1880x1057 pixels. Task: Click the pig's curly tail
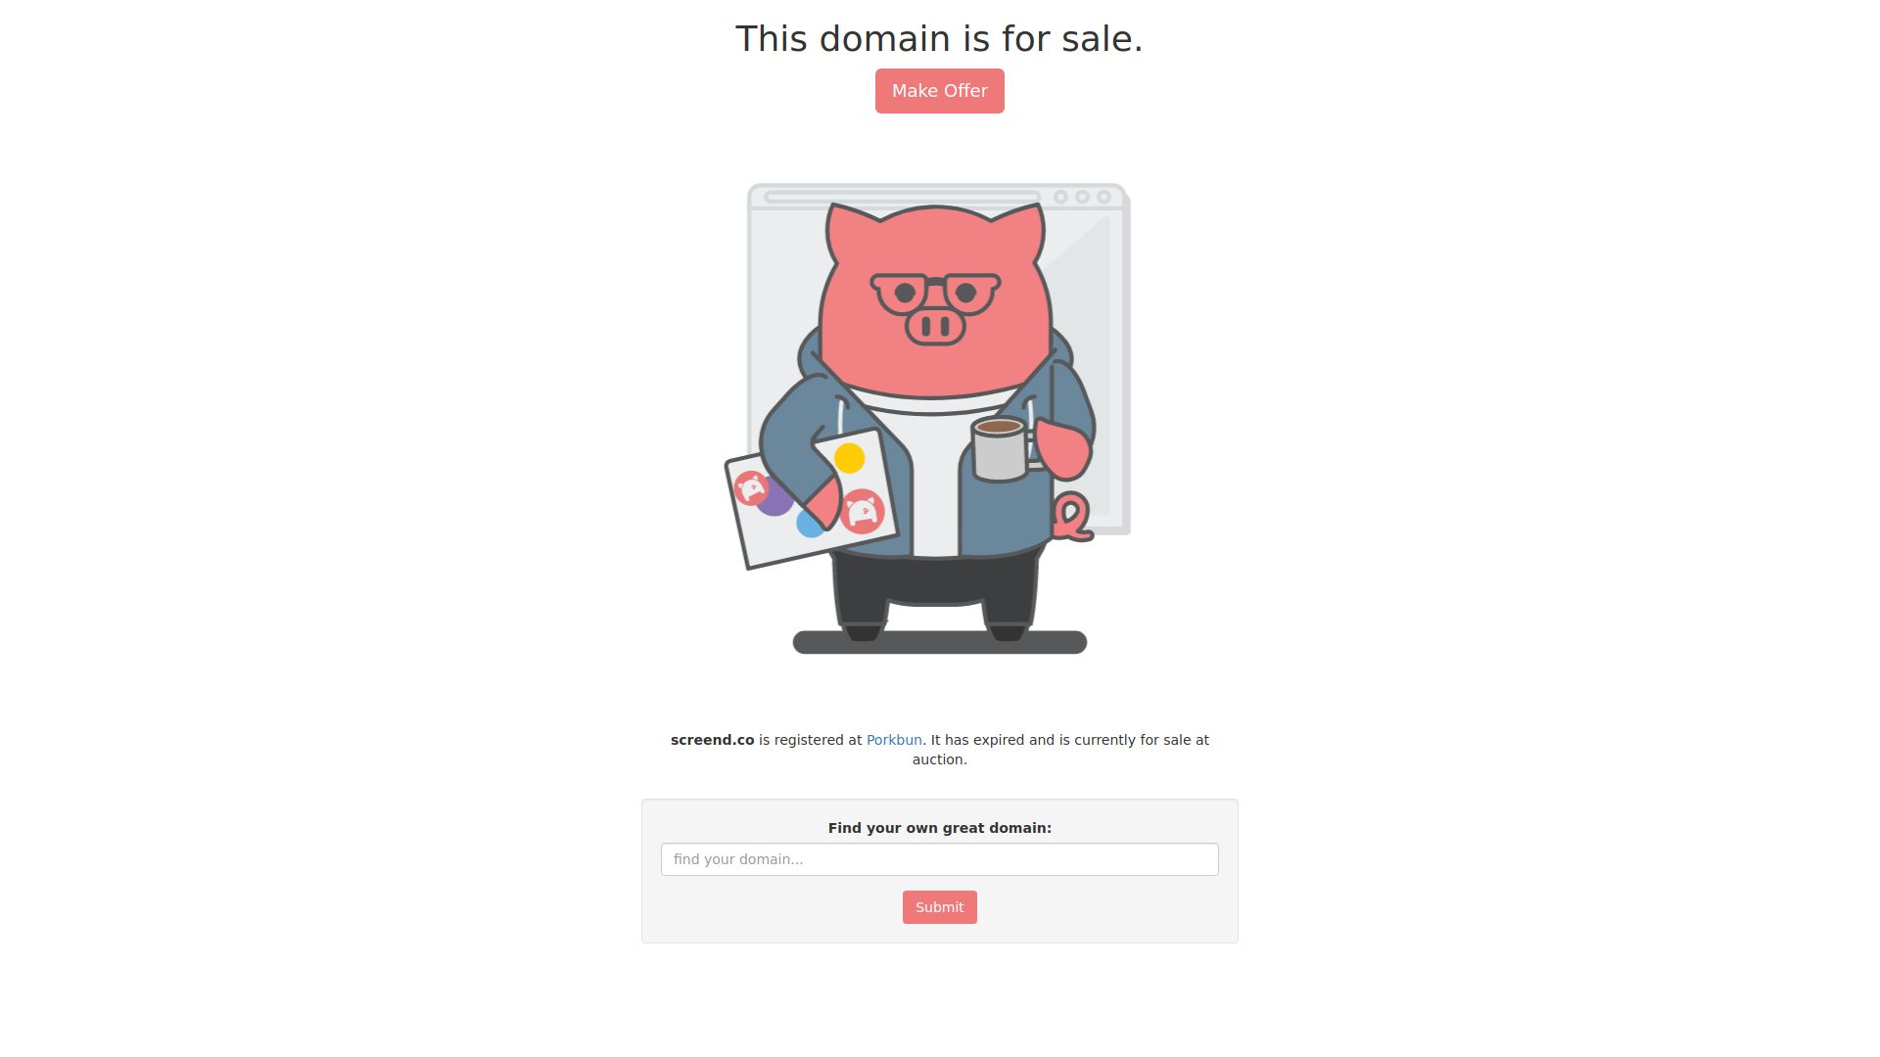(1072, 517)
